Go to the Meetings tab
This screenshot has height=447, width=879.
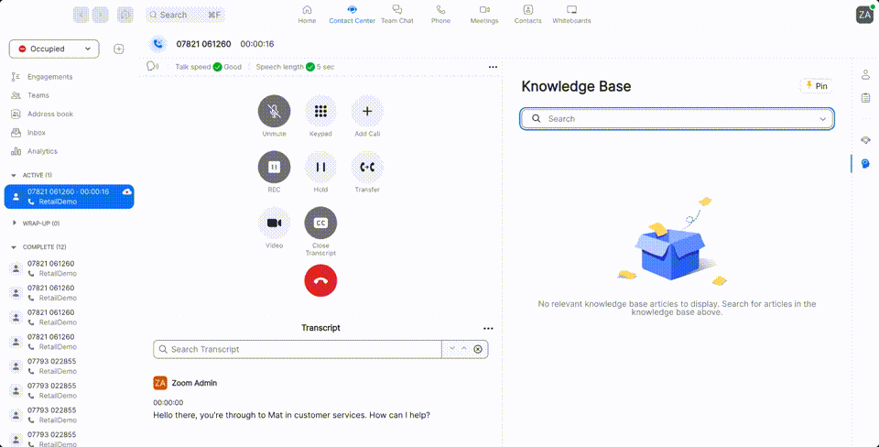tap(484, 14)
